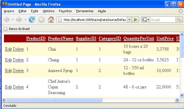184x109 pixels.
Task: Sort by the CategoryID column header
Action: tap(110, 38)
